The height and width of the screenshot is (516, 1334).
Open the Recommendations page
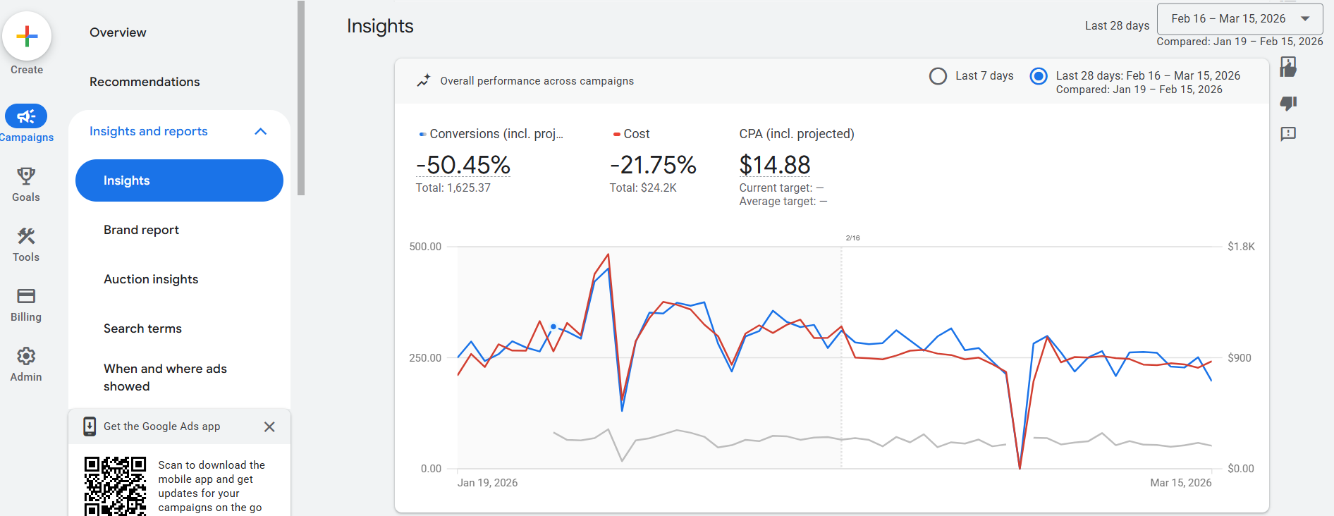145,82
